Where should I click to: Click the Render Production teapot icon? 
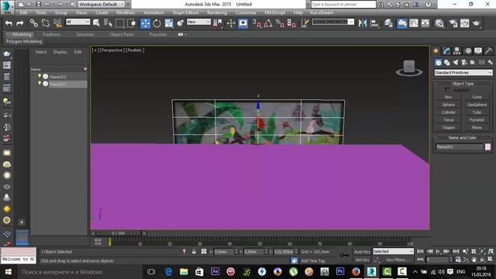[x=477, y=23]
